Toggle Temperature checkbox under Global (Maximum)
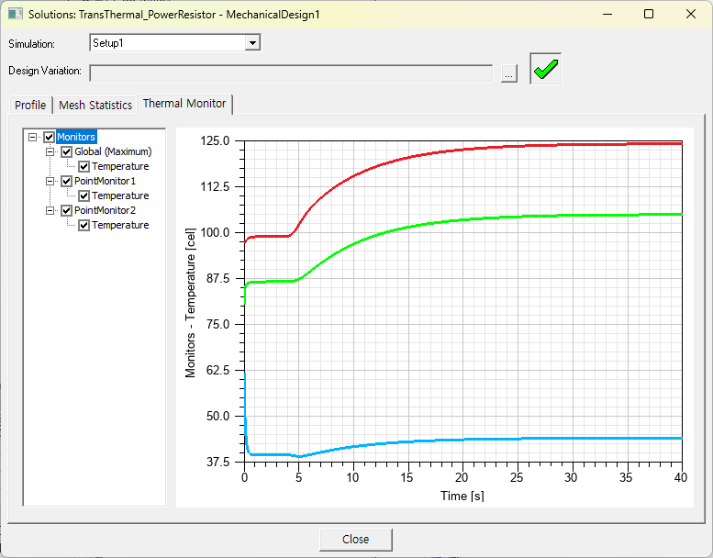Image resolution: width=713 pixels, height=558 pixels. (x=84, y=166)
